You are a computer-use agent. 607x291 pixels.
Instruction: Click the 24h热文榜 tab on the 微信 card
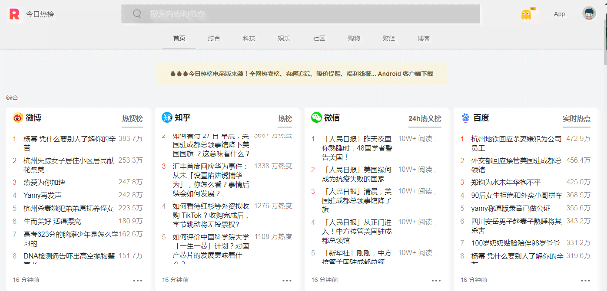pyautogui.click(x=425, y=118)
